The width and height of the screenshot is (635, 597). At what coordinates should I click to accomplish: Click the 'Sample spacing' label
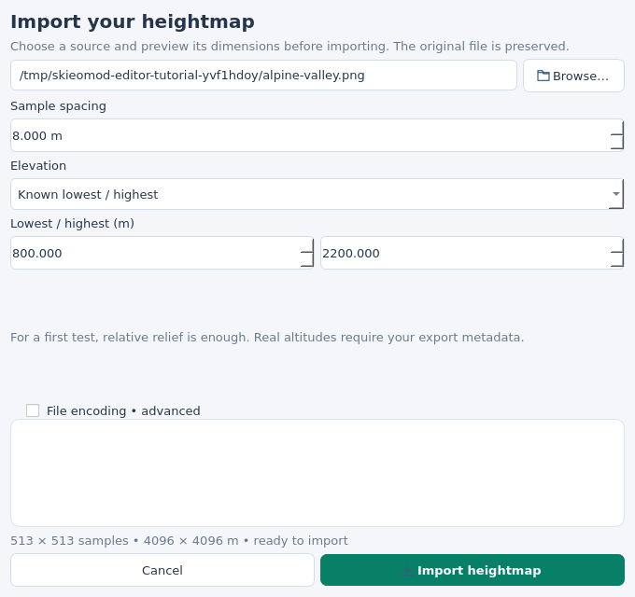click(58, 106)
